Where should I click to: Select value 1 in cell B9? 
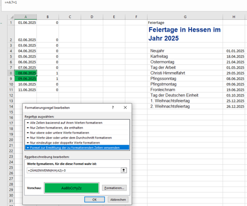[x=48, y=79]
